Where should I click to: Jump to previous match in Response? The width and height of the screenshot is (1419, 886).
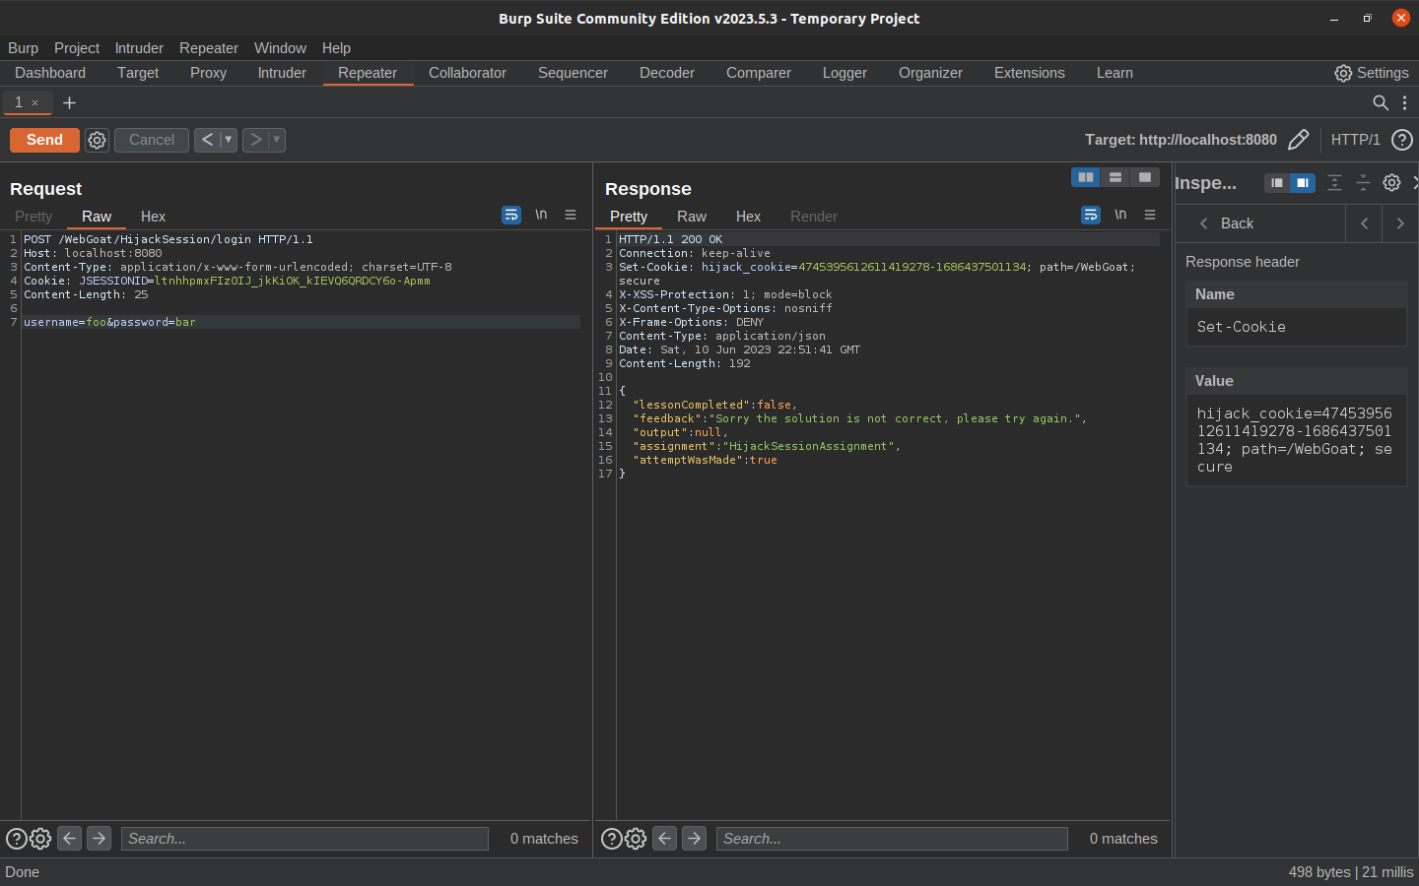[x=665, y=839]
